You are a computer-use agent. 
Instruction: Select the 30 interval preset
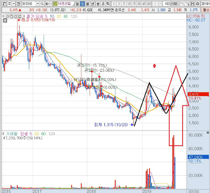pos(139,4)
